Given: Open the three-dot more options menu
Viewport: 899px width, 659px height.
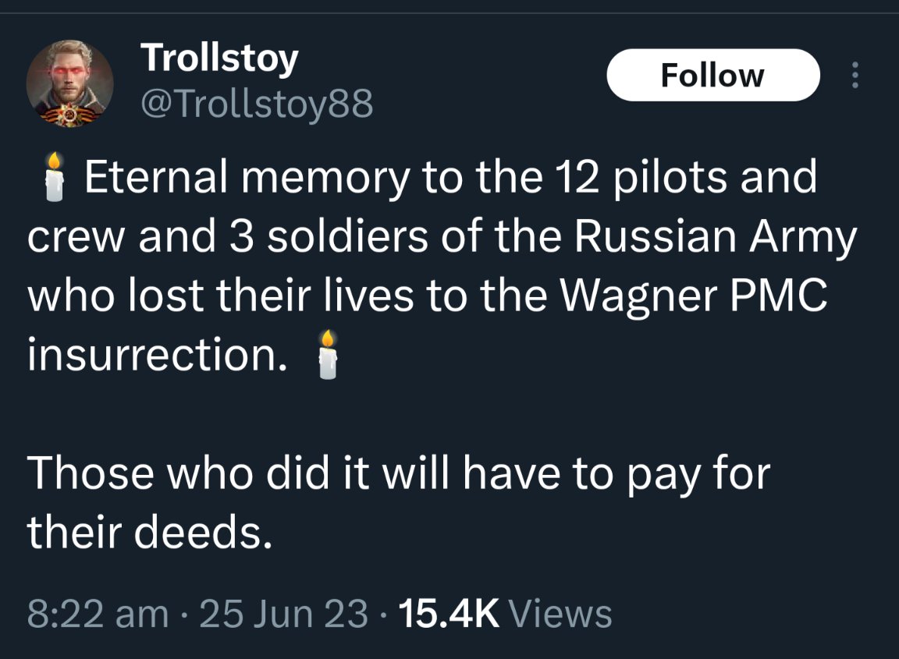Looking at the screenshot, I should pos(855,75).
